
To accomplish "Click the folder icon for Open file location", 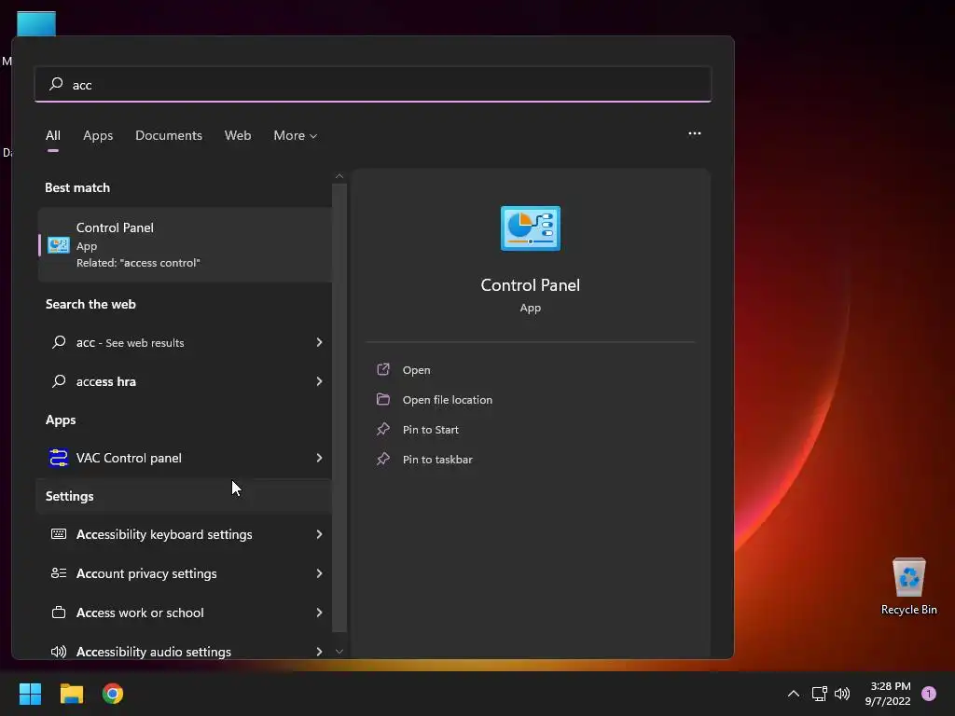I will pyautogui.click(x=383, y=399).
